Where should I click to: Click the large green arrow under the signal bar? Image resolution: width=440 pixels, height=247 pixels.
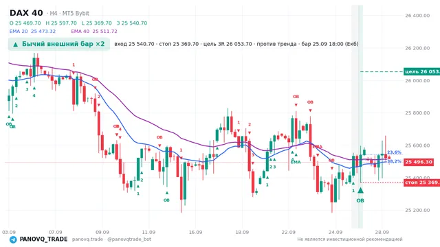(x=360, y=191)
